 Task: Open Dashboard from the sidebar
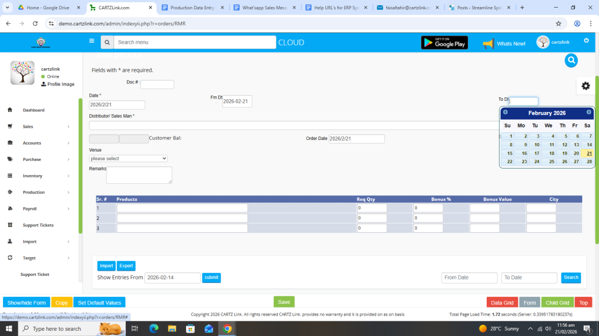point(33,110)
